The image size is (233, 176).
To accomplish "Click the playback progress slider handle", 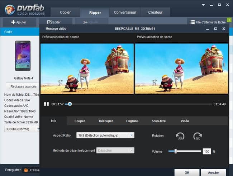I will [70, 104].
